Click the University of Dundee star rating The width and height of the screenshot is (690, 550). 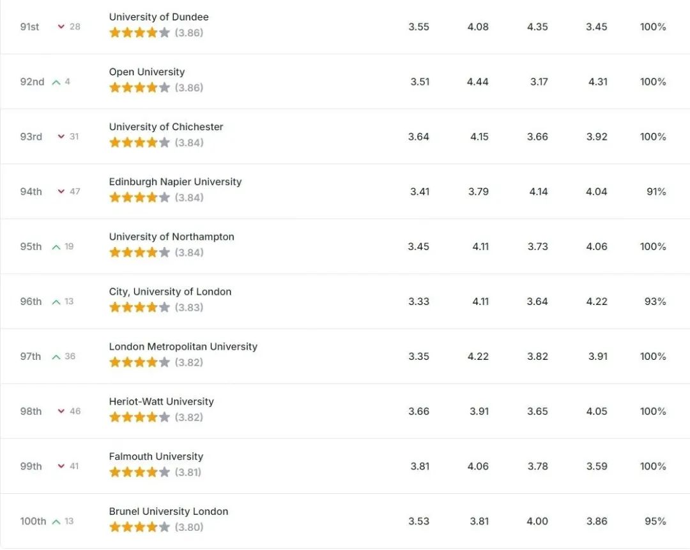pyautogui.click(x=139, y=33)
